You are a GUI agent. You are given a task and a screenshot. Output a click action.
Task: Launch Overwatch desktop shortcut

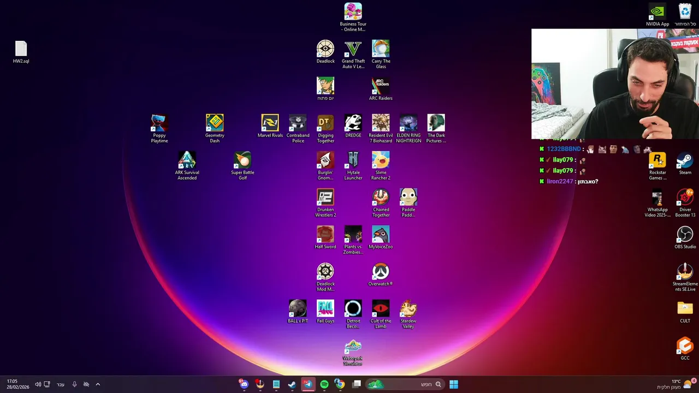381,275
